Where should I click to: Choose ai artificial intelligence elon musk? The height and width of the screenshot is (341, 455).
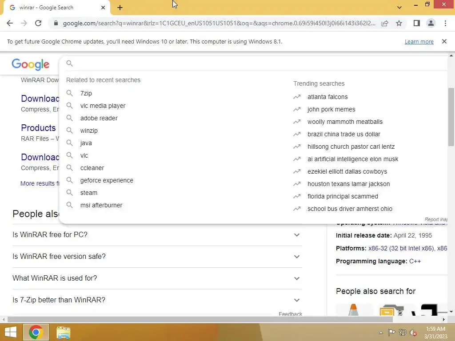[352, 159]
